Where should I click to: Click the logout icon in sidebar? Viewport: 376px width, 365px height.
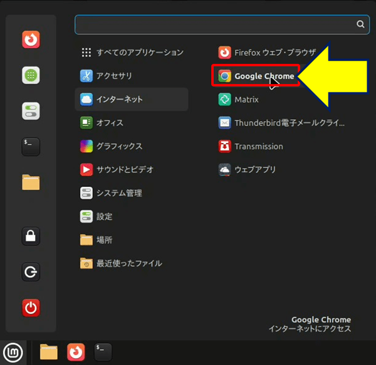click(31, 272)
